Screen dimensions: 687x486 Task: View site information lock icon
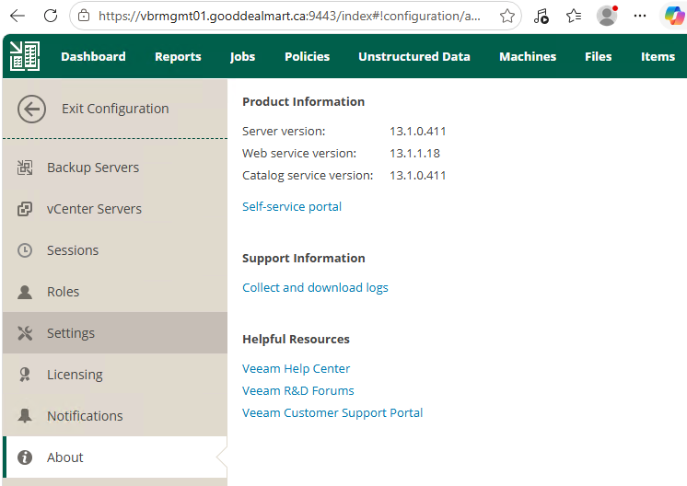(84, 17)
